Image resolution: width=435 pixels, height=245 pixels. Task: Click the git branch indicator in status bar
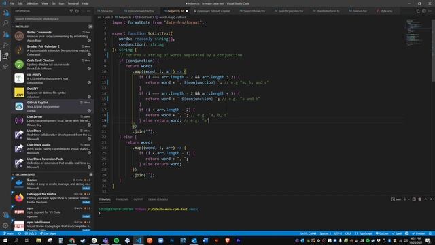[x=9, y=233]
